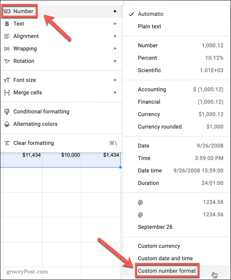Expand the Number submenu arrow

point(115,11)
